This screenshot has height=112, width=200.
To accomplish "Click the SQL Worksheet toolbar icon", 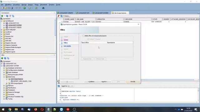I will (36, 8).
